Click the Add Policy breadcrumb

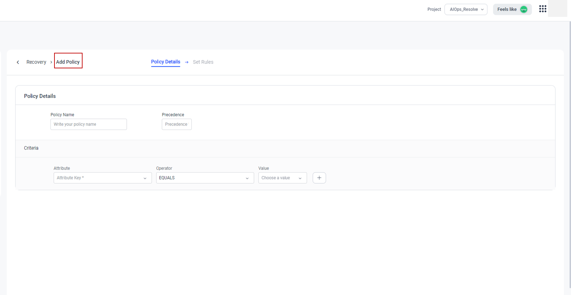[68, 62]
